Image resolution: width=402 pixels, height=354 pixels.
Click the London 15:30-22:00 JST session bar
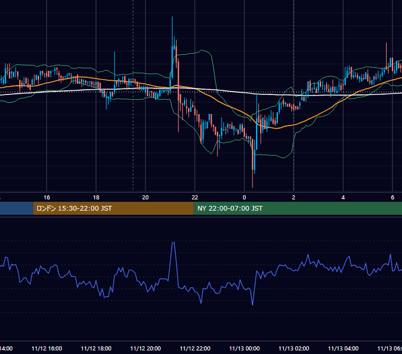click(114, 208)
